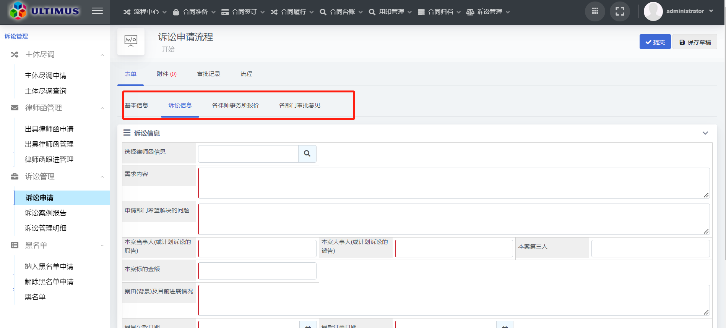726x328 pixels.
Task: Click the presentation board icon beside 诉讼申请流程
Action: (x=131, y=40)
